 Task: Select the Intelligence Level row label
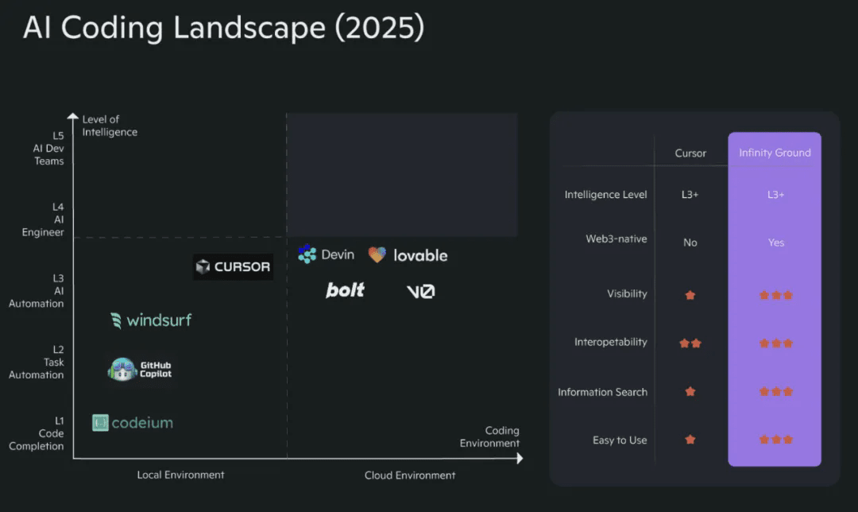tap(605, 195)
